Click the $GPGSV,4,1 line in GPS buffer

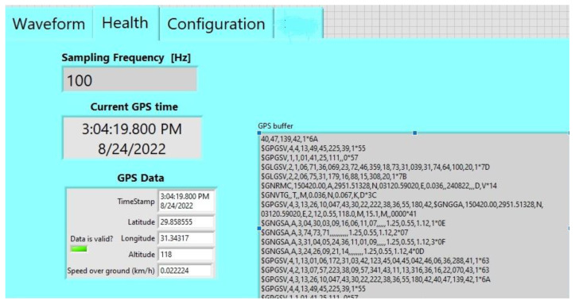click(375, 261)
